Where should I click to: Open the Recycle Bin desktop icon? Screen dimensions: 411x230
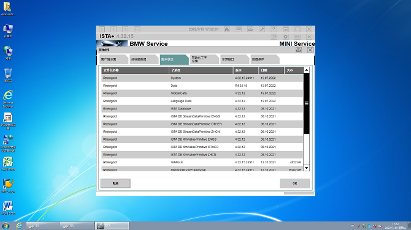click(x=8, y=75)
